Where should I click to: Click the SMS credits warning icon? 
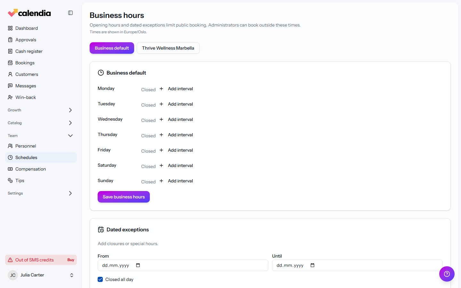pos(10,260)
